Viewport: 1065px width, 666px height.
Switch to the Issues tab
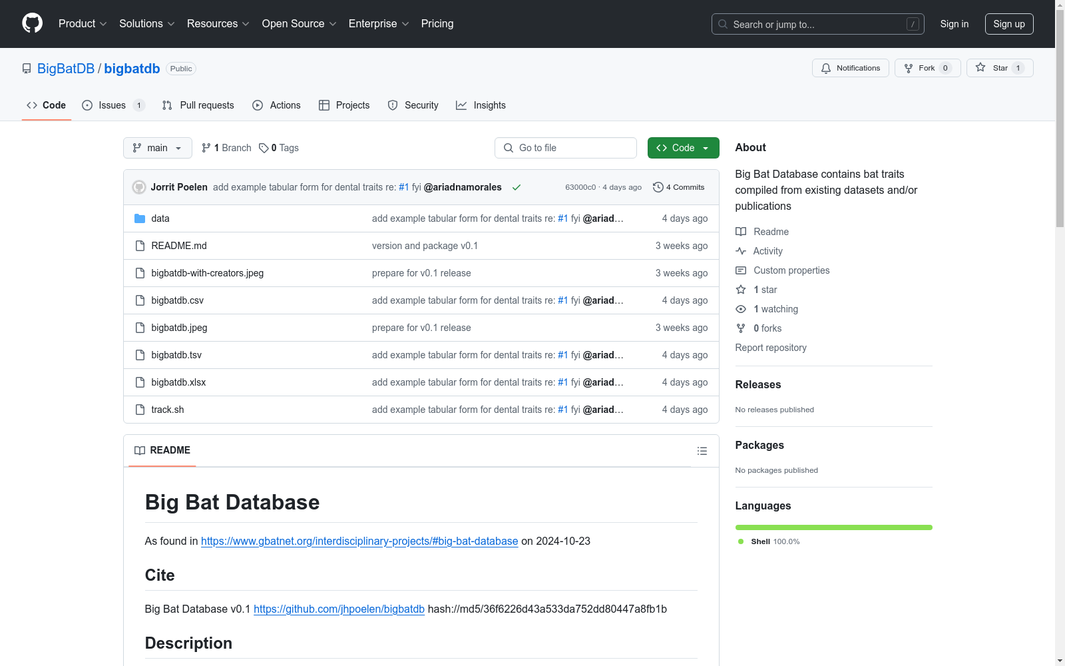click(x=113, y=105)
